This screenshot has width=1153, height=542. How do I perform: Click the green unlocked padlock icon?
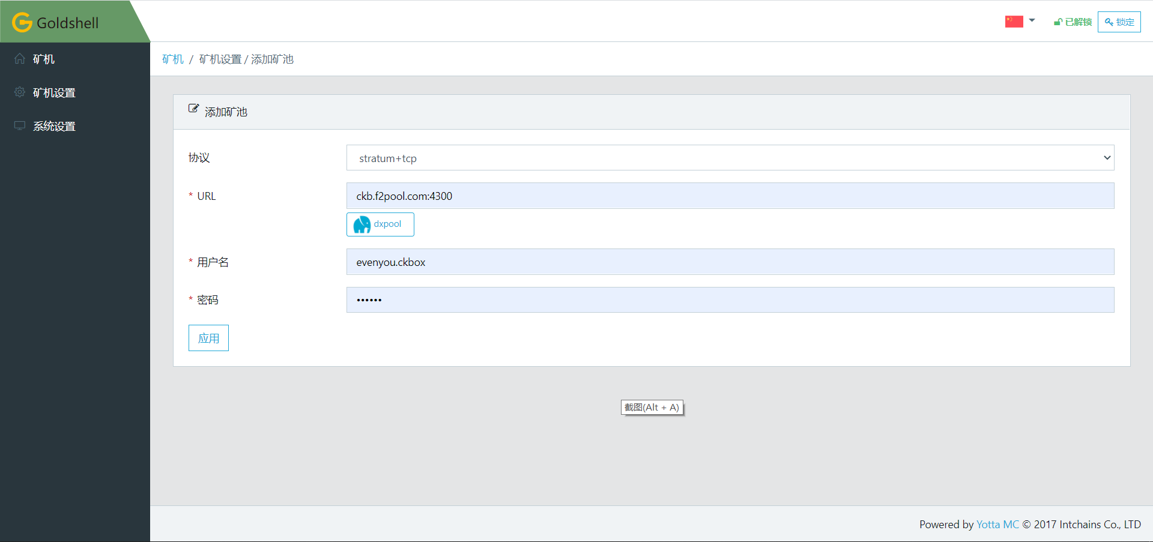pos(1058,22)
